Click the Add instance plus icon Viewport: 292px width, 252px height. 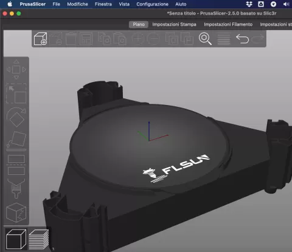pyautogui.click(x=137, y=38)
